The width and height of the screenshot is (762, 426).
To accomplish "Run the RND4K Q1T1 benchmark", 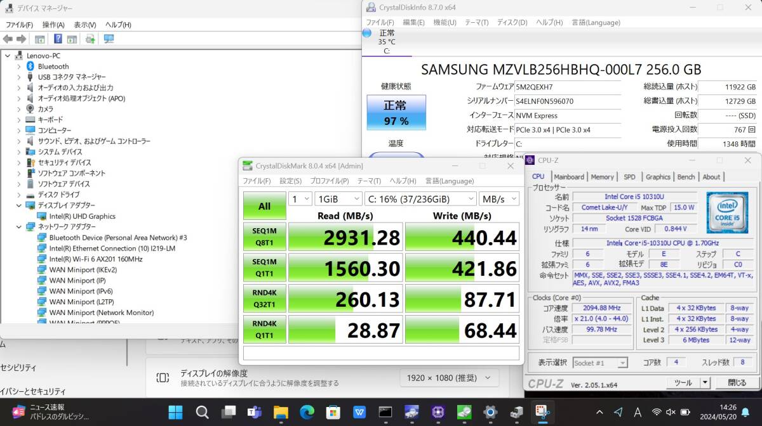I will pyautogui.click(x=264, y=330).
